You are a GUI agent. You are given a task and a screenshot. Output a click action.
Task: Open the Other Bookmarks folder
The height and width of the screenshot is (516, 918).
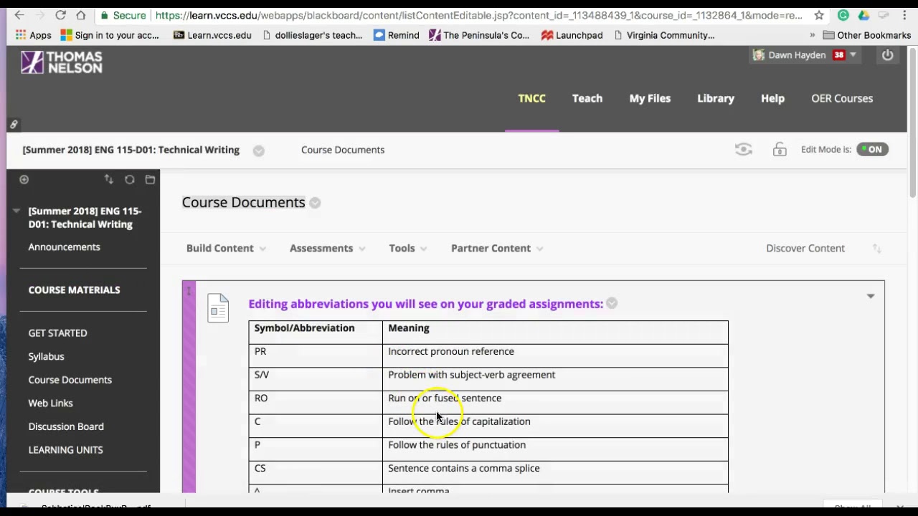[866, 35]
